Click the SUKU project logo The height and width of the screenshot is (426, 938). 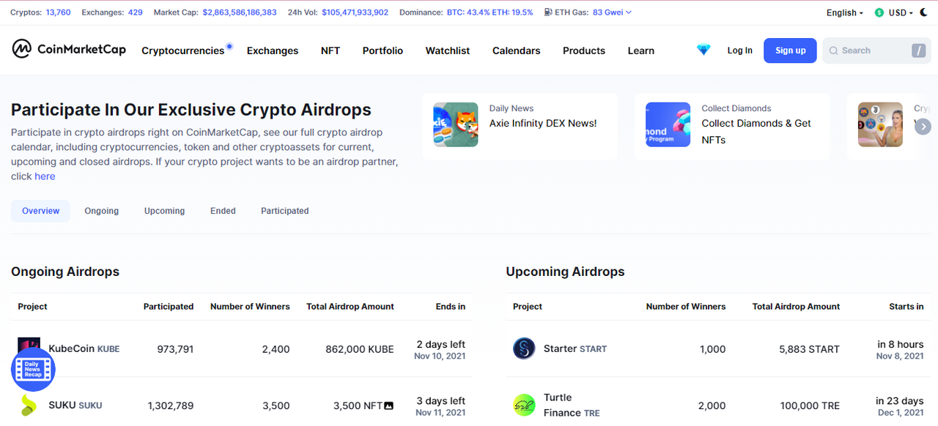pyautogui.click(x=29, y=406)
